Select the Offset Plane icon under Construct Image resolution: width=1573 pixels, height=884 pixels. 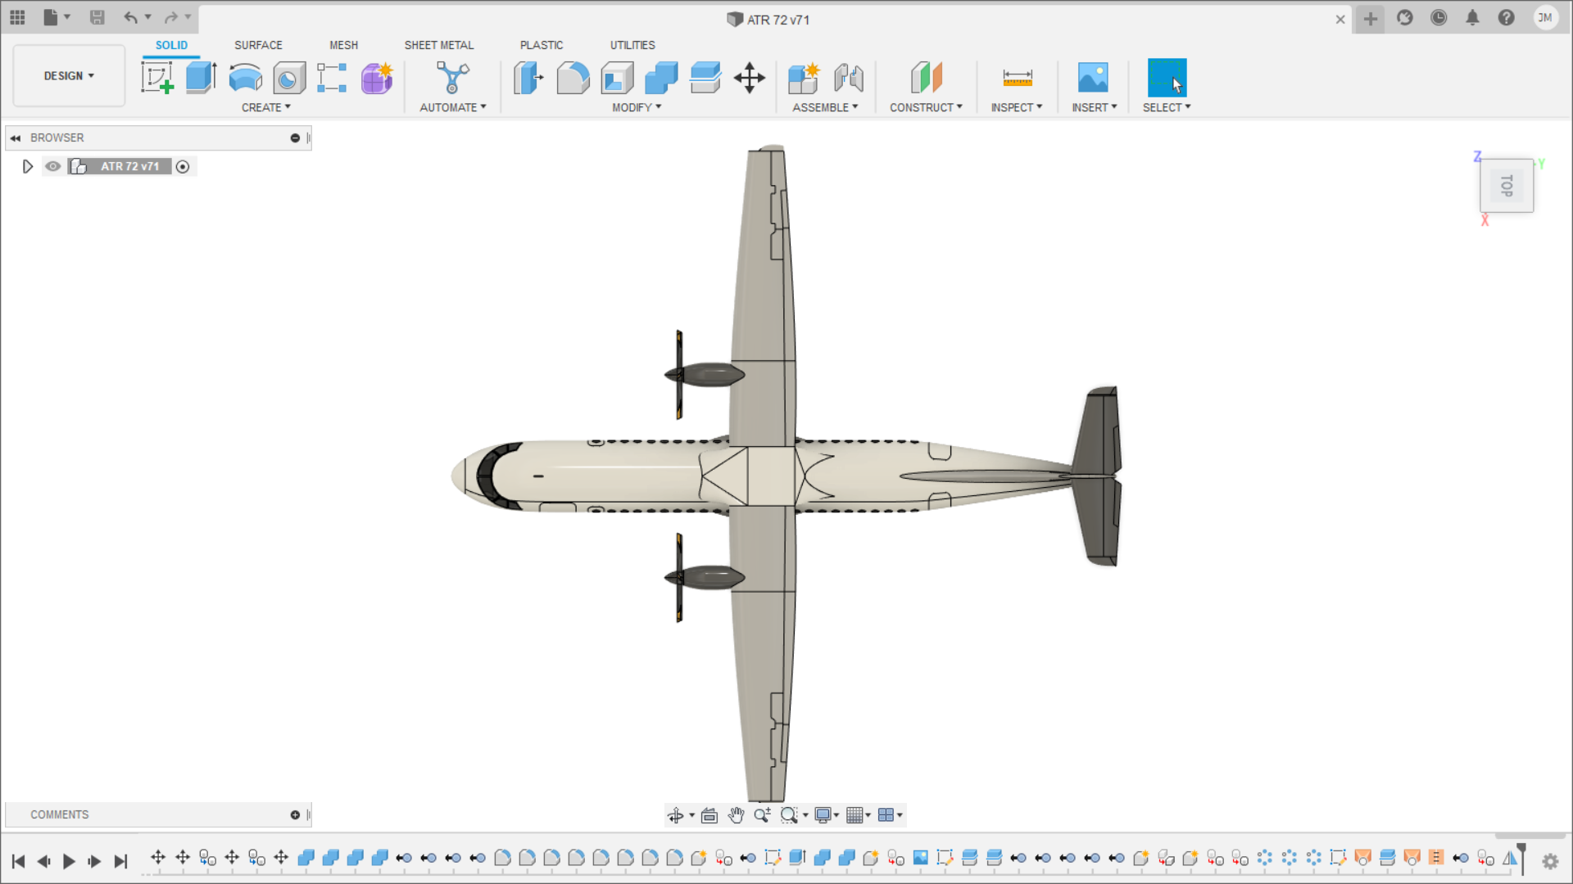[927, 78]
